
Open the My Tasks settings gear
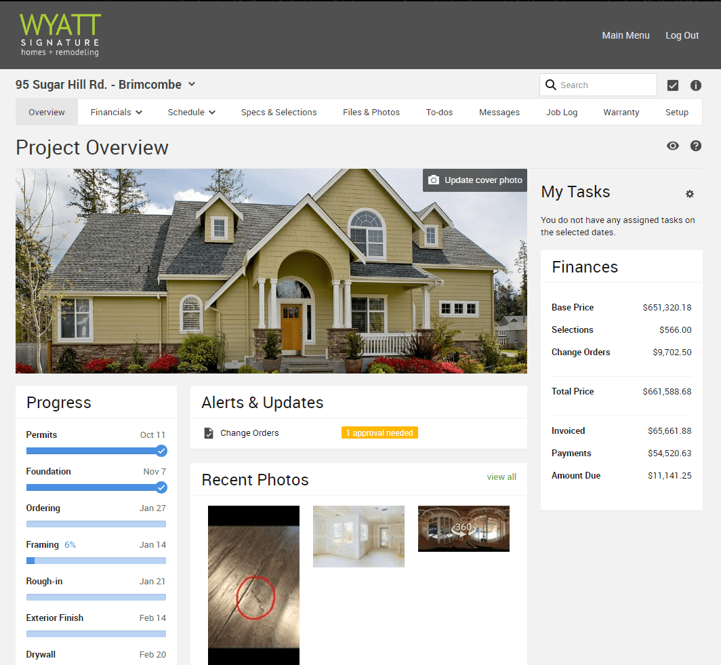690,194
